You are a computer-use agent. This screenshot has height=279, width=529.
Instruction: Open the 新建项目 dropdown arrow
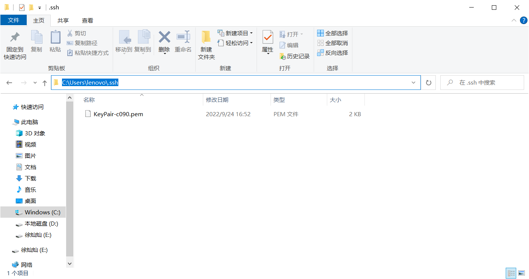tap(251, 33)
